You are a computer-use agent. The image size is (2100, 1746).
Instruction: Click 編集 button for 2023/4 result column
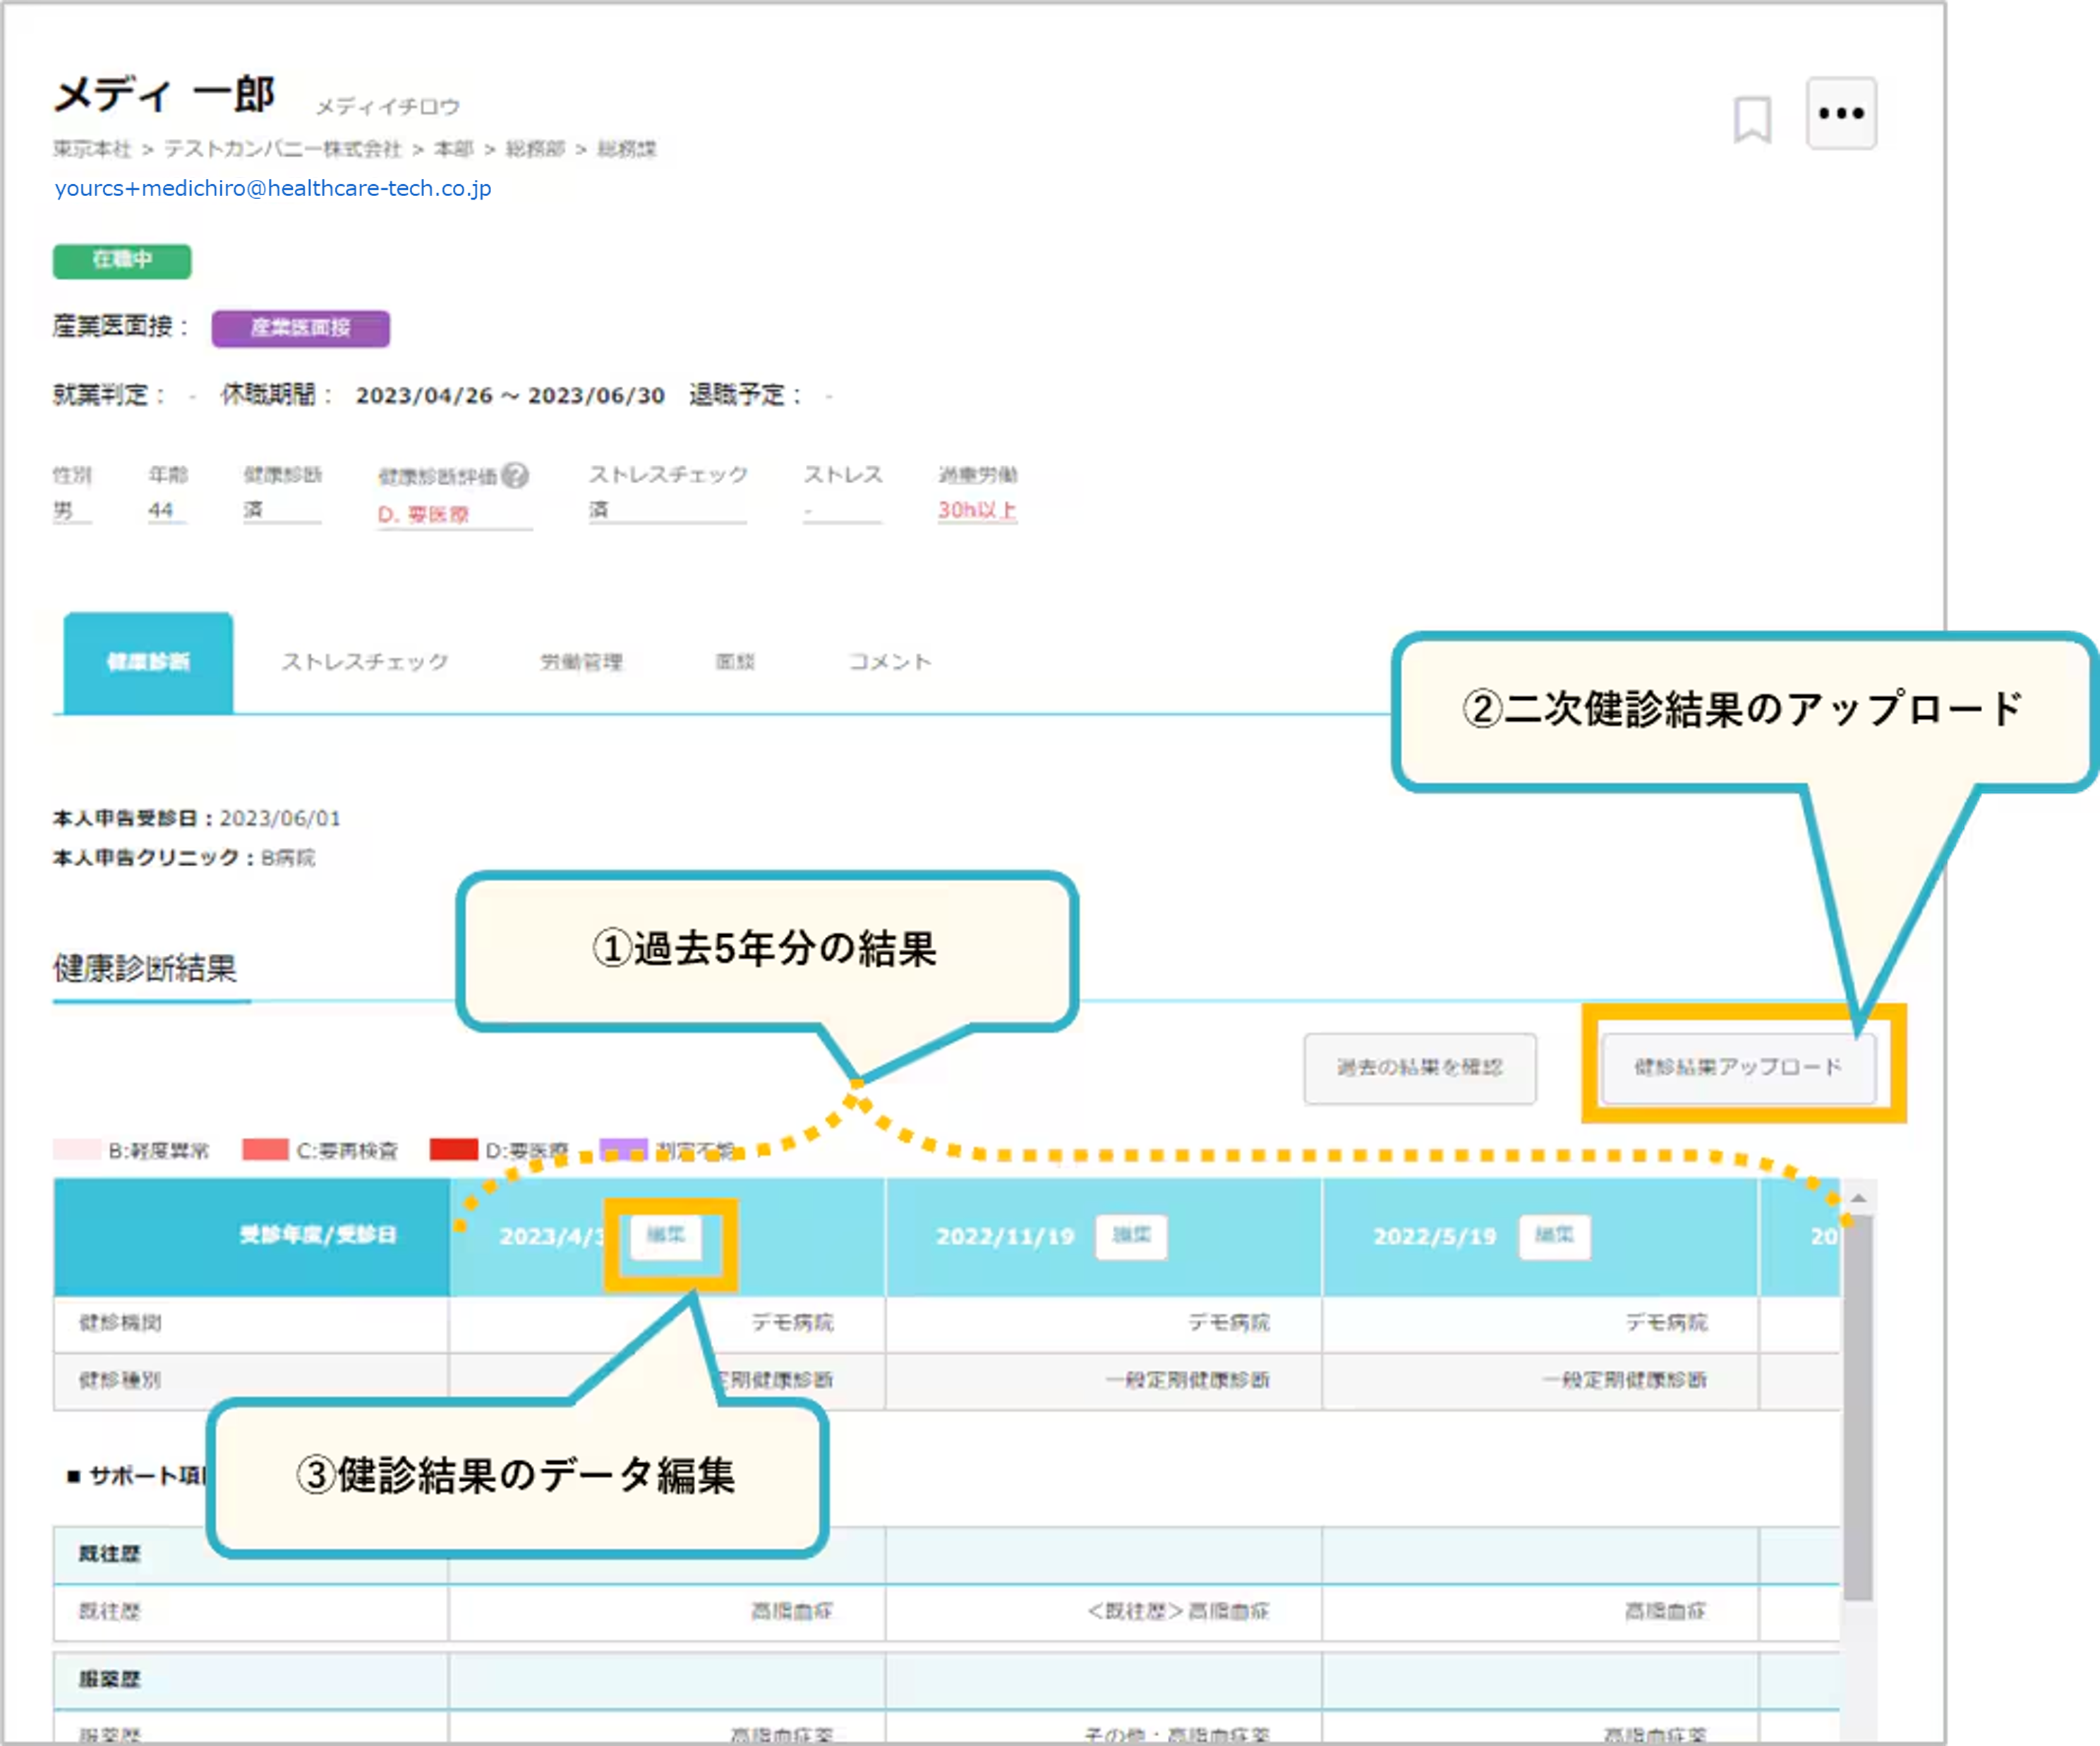coord(666,1236)
